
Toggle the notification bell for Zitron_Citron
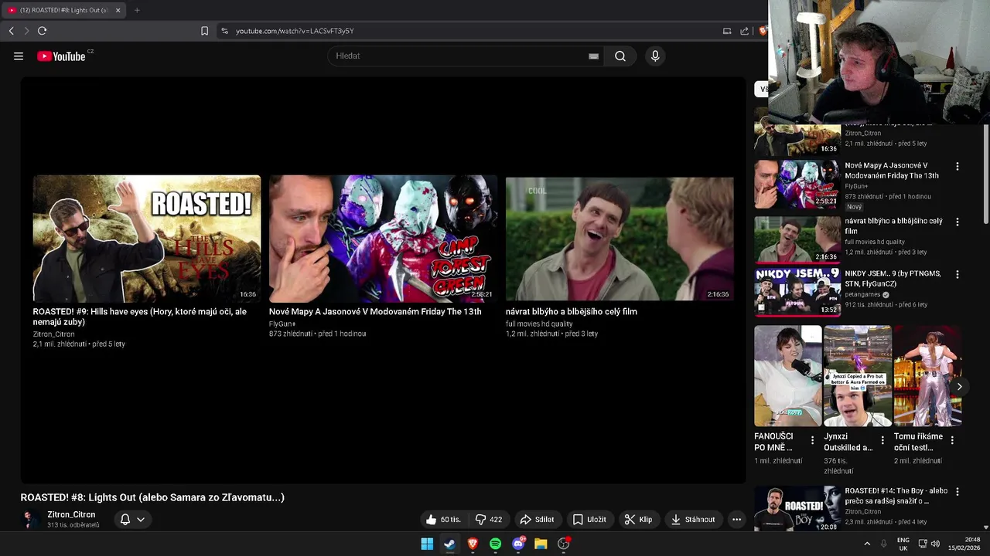pyautogui.click(x=125, y=520)
